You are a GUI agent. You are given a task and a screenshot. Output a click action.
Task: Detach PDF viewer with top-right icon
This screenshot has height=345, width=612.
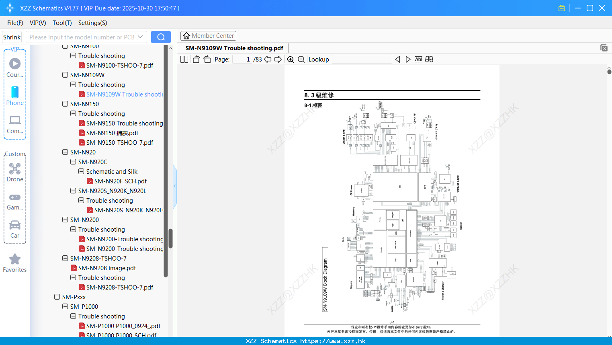tap(604, 48)
